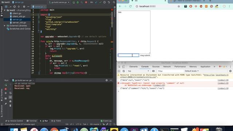Image resolution: width=233 pixels, height=131 pixels.
Task: Expand External Libraries node
Action: pyautogui.click(x=5, y=26)
